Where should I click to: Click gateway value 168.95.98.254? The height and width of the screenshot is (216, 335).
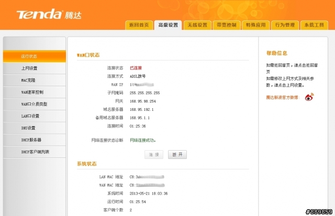tap(143, 101)
